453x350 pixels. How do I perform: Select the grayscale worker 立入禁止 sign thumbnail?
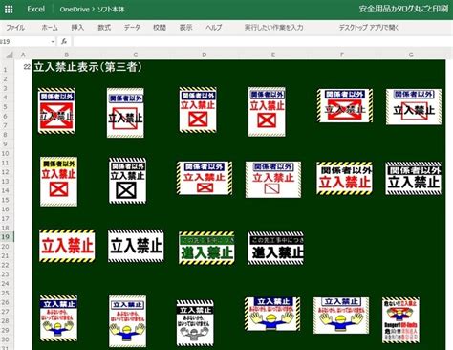click(x=195, y=323)
